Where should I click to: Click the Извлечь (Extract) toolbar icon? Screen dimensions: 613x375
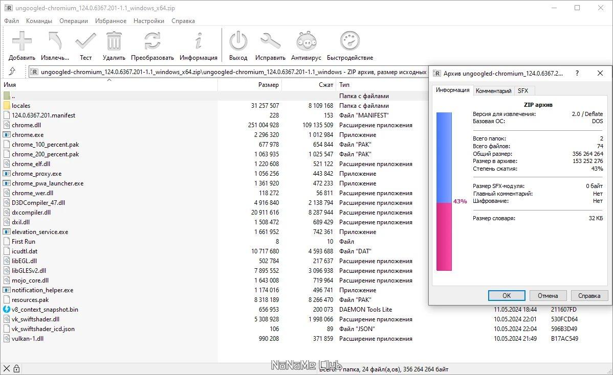pos(55,41)
